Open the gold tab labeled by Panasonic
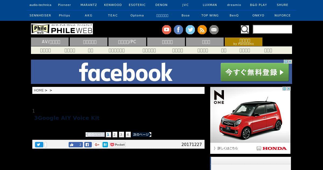The image size is (323, 170). pyautogui.click(x=244, y=42)
